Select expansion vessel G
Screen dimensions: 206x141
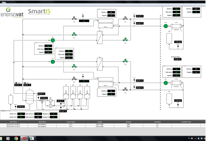(x=11, y=100)
